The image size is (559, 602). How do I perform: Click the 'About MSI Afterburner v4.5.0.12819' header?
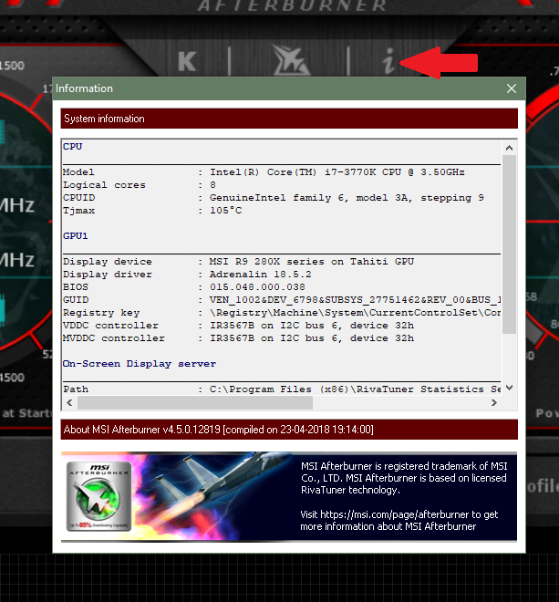click(x=289, y=430)
